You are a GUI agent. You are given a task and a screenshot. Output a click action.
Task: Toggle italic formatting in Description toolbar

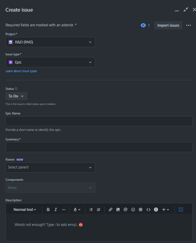pyautogui.click(x=56, y=210)
